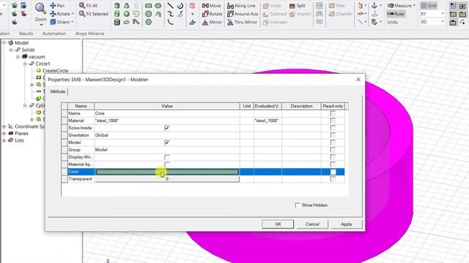This screenshot has height=263, width=469.
Task: Draw a box solid
Action: (117, 6)
